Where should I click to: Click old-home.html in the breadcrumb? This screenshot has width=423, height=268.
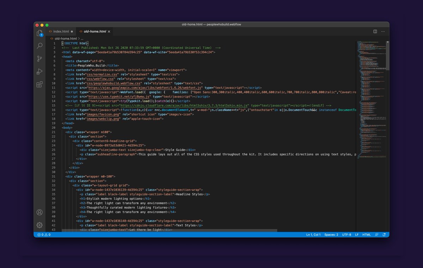tap(66, 38)
